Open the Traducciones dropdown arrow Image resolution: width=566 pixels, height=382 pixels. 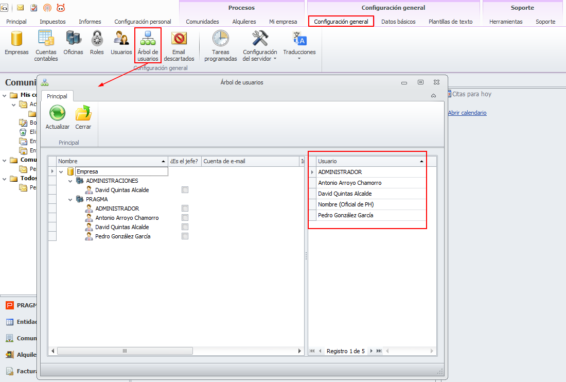point(299,59)
